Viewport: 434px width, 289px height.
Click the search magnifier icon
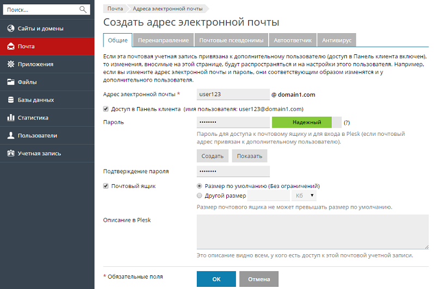pos(83,10)
